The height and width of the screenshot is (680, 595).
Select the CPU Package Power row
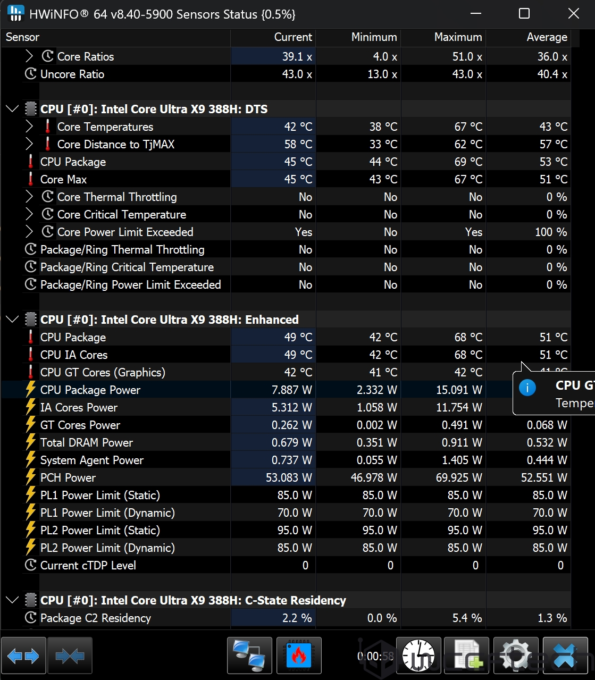tap(90, 390)
